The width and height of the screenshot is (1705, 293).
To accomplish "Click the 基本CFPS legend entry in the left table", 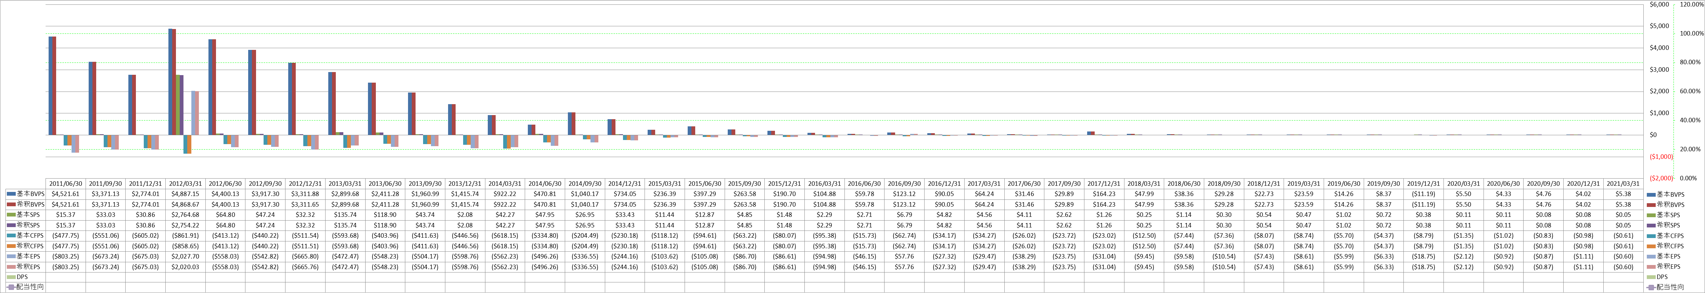I will coord(26,236).
